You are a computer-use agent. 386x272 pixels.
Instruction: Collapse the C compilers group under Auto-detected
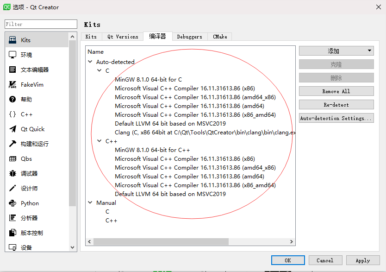(99, 70)
